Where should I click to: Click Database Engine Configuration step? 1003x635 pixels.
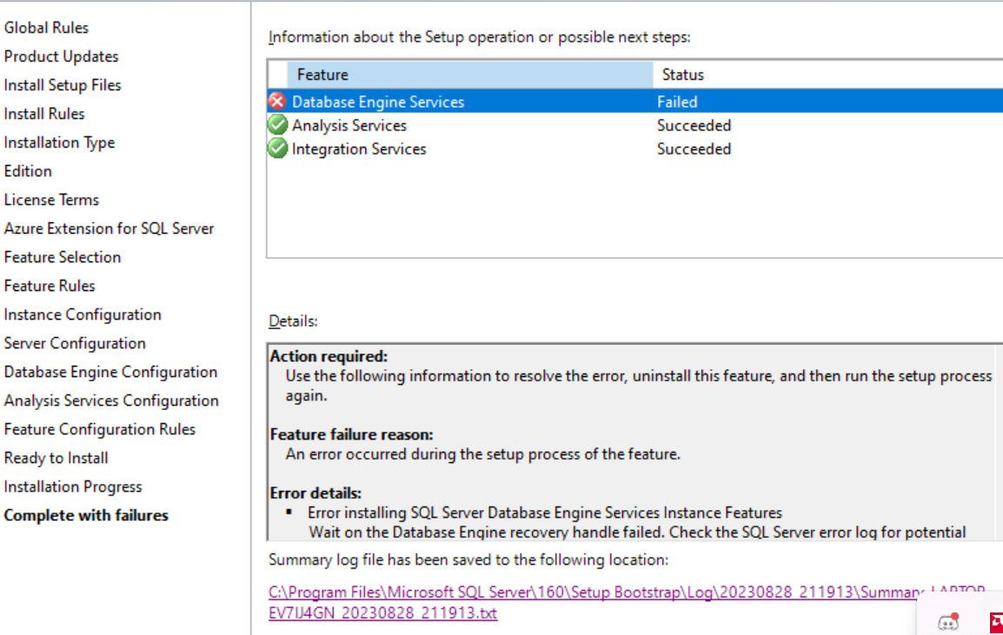click(110, 372)
